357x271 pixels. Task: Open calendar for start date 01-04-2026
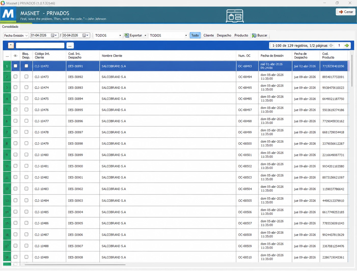52,35
